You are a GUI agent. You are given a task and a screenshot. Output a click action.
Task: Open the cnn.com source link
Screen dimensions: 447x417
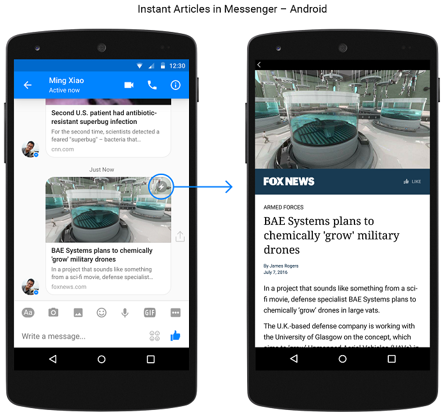tap(63, 149)
